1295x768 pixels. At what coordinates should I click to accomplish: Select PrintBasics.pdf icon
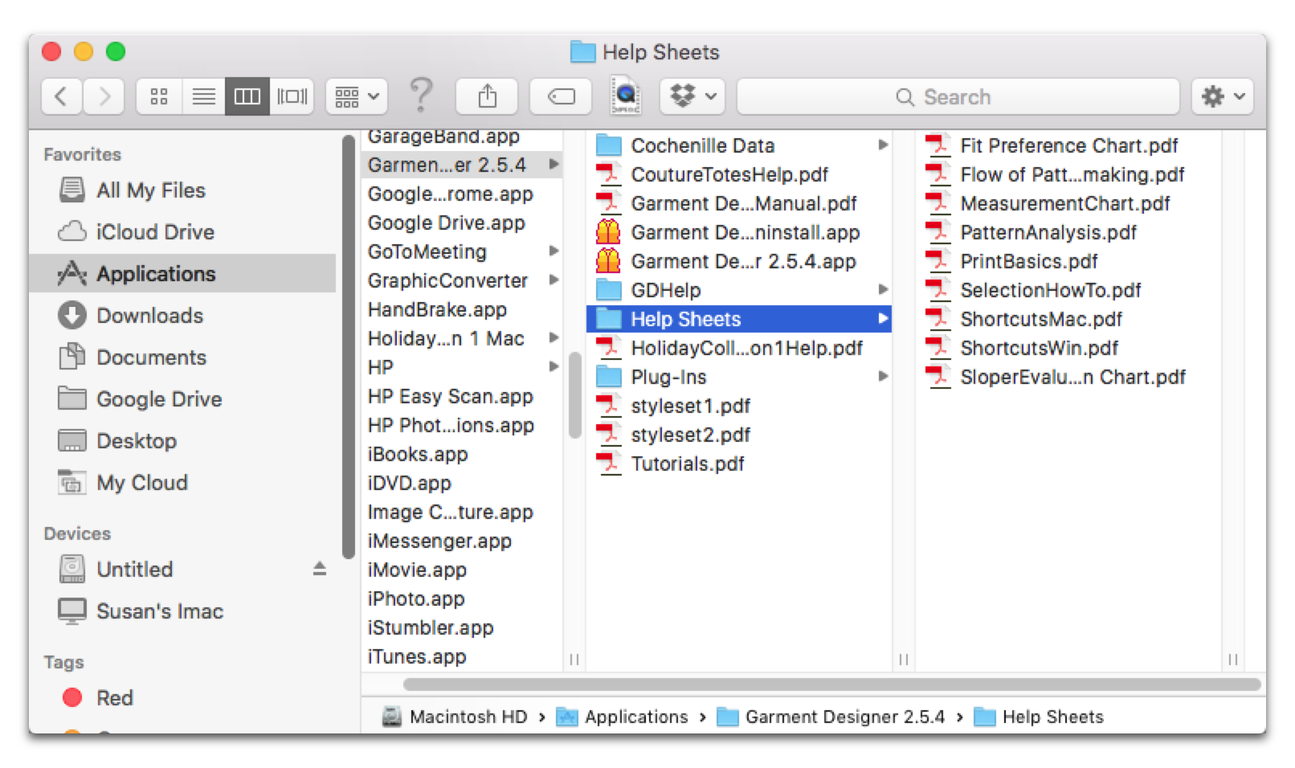[x=938, y=261]
